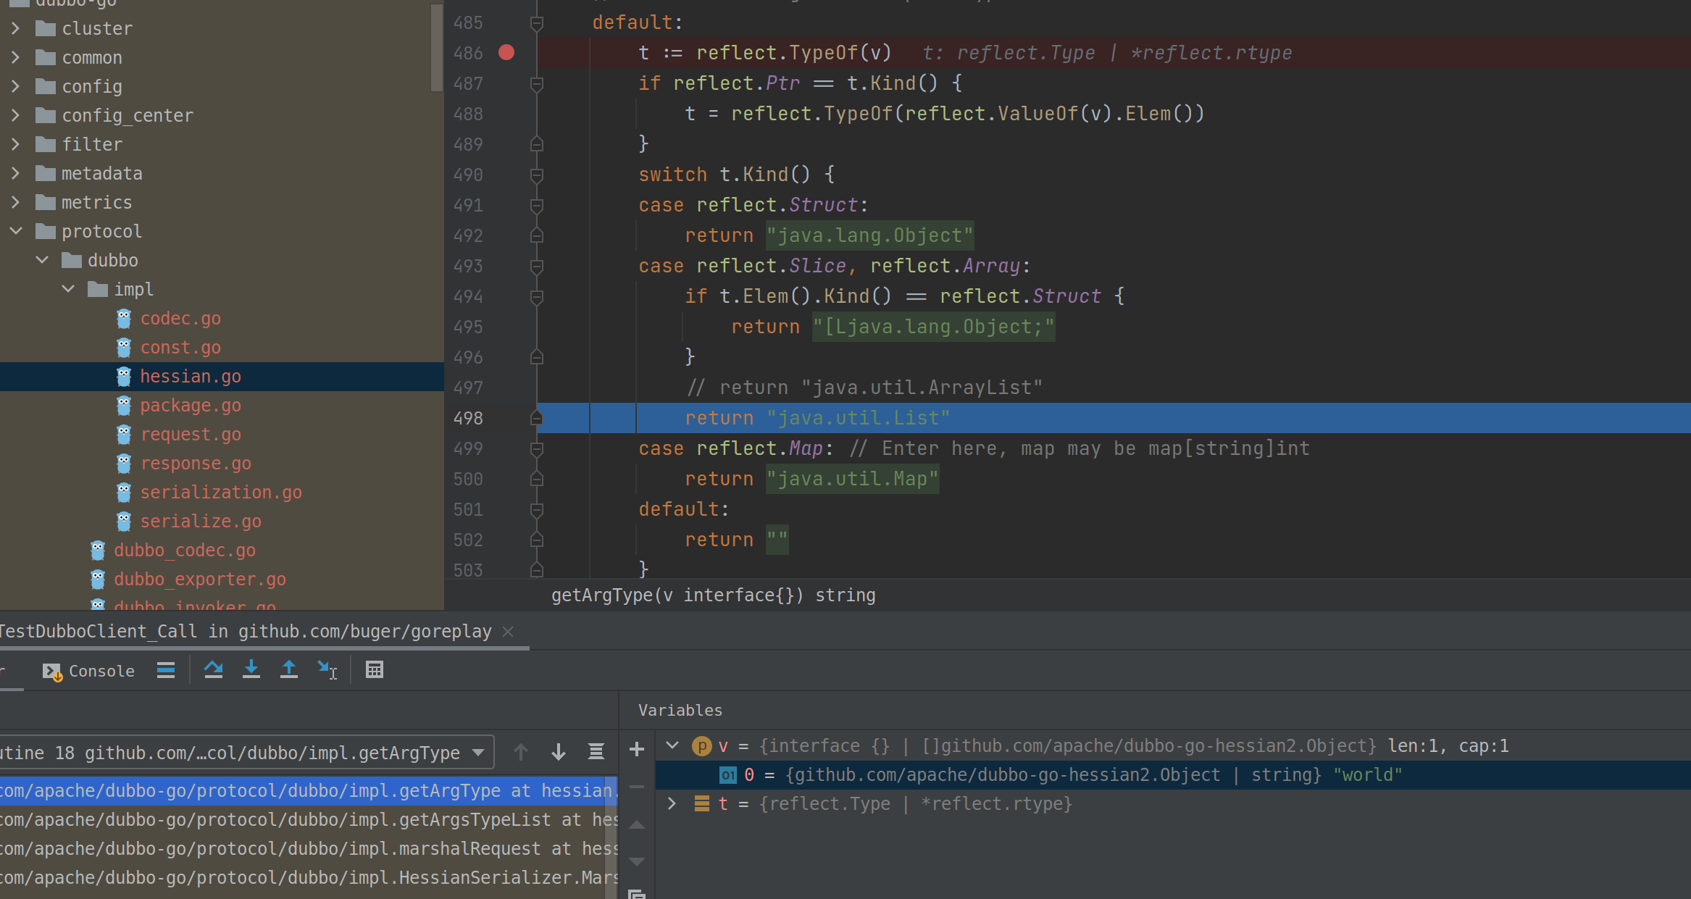
Task: Toggle the breakpoint on line 486
Action: (506, 53)
